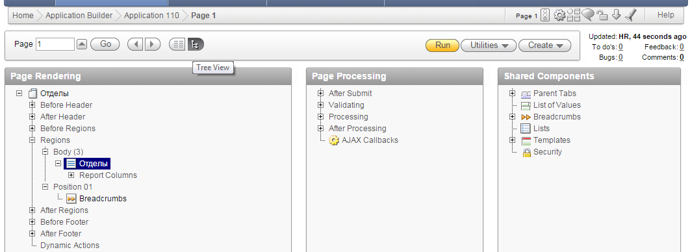
Task: Expand the Before Header node
Action: 32,105
